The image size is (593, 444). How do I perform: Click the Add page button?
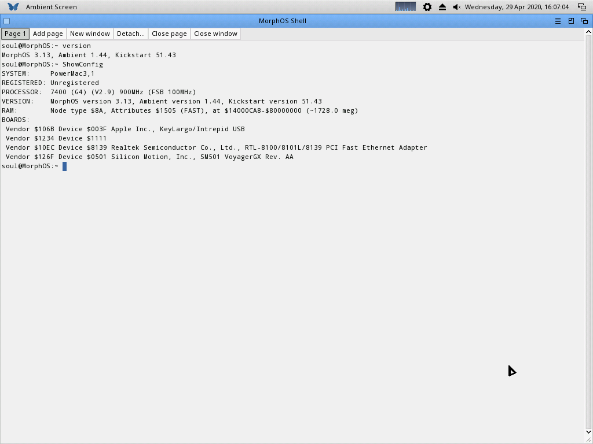coord(47,34)
